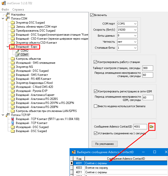Collapse the Входящий - Барс tree node
168x176 pixels.
click(x=8, y=47)
